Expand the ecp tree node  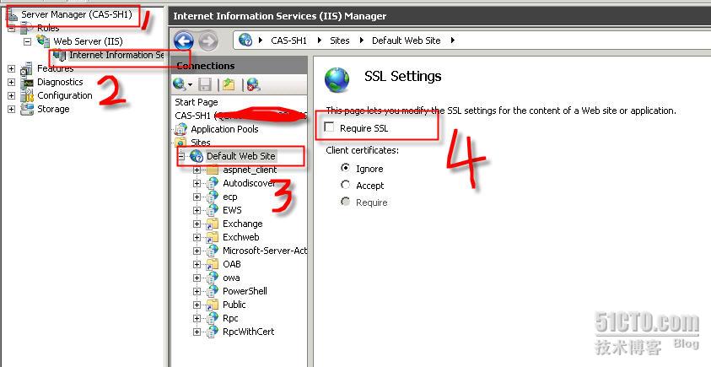197,197
